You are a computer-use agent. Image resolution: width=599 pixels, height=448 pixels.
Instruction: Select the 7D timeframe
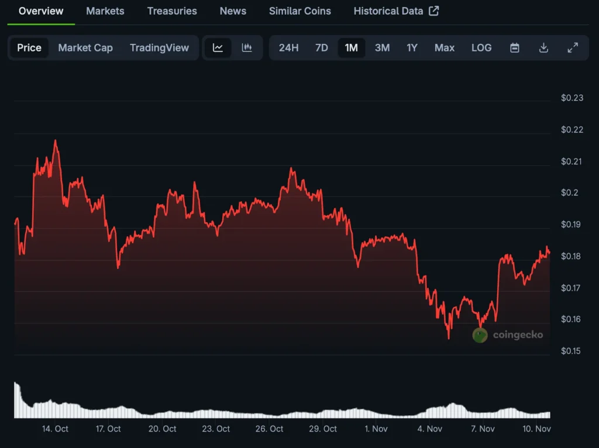(321, 48)
